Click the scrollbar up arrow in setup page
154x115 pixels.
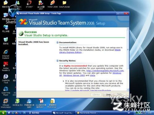point(128,29)
